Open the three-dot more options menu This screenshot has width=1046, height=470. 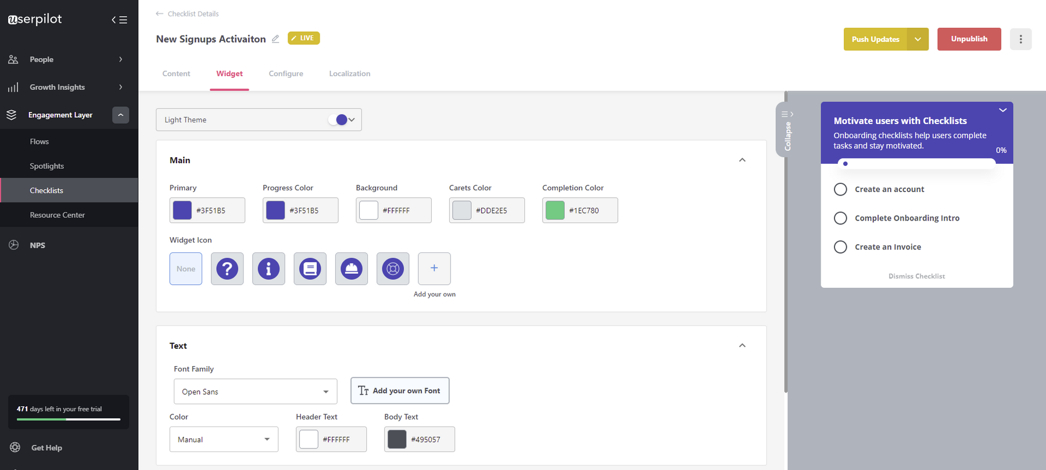click(1020, 39)
